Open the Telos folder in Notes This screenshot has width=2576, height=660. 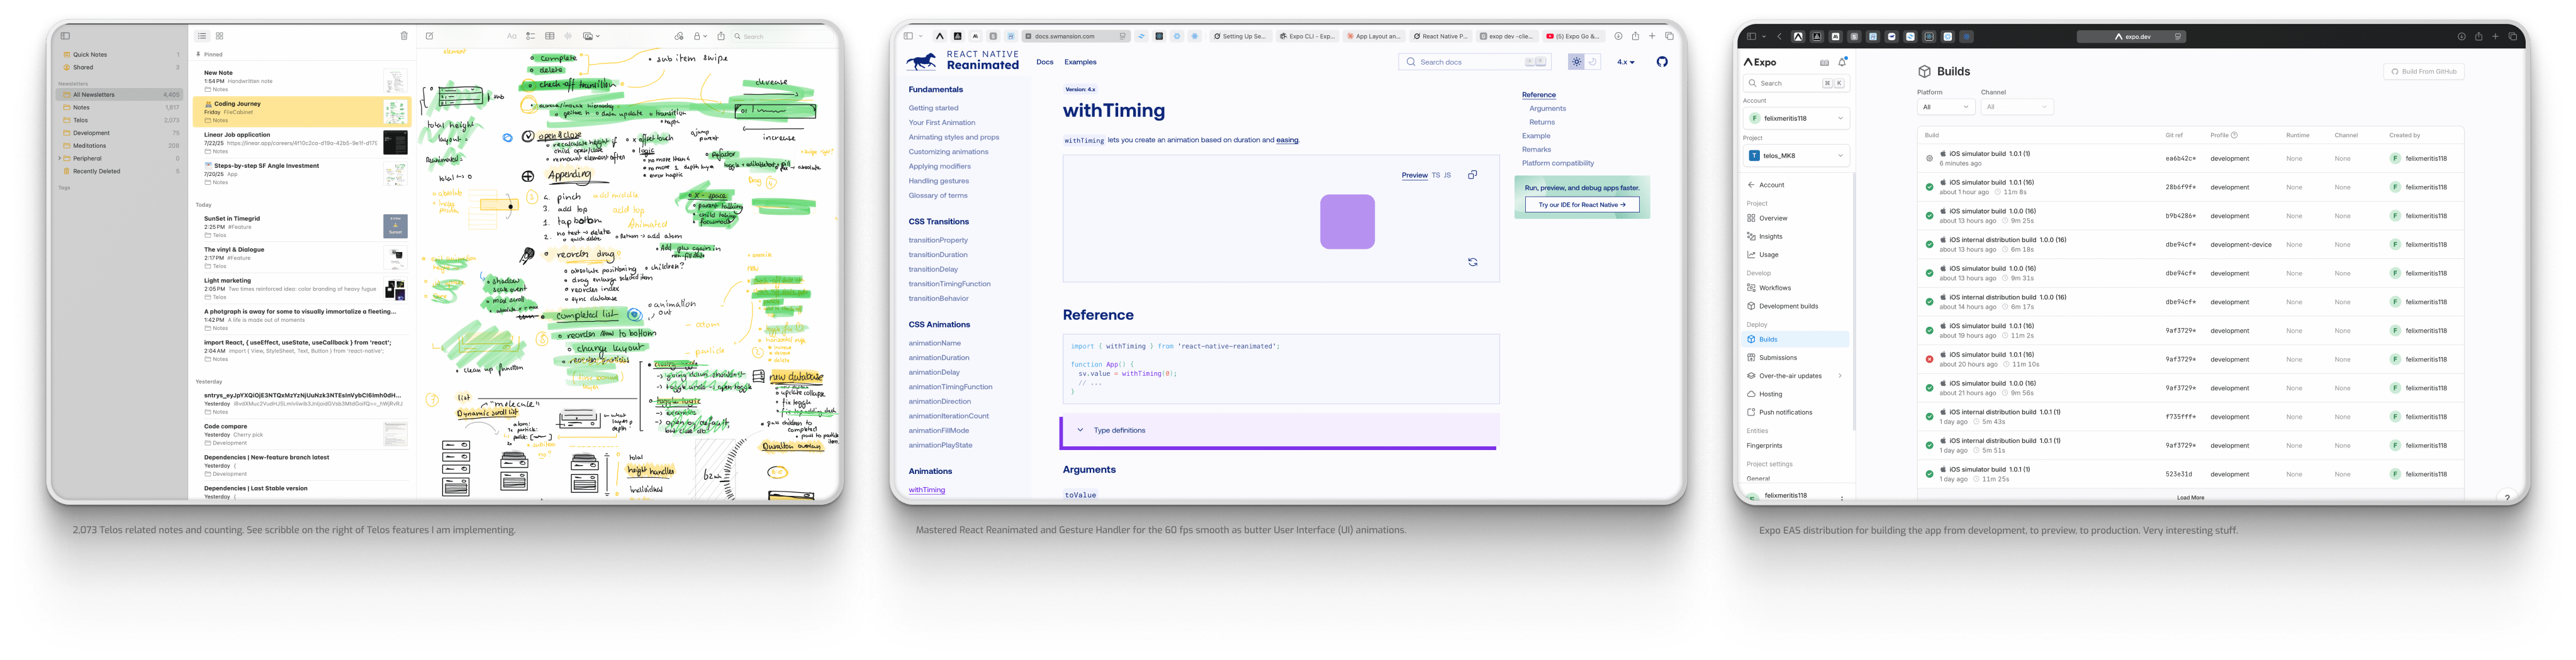point(120,120)
